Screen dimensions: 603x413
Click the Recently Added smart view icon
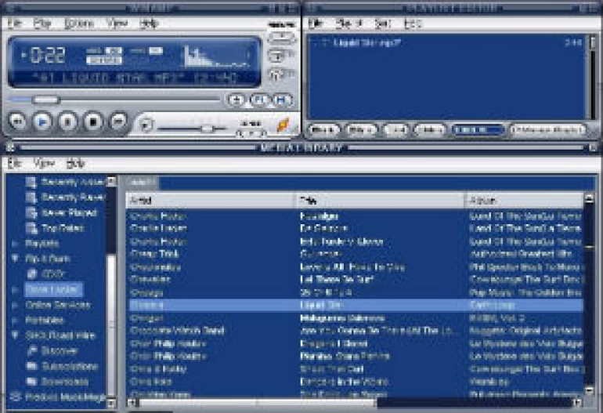31,182
